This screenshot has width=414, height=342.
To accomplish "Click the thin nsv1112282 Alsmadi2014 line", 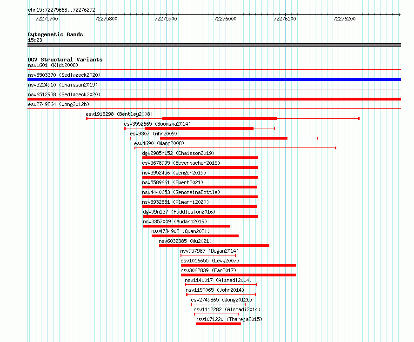I will pos(216,314).
